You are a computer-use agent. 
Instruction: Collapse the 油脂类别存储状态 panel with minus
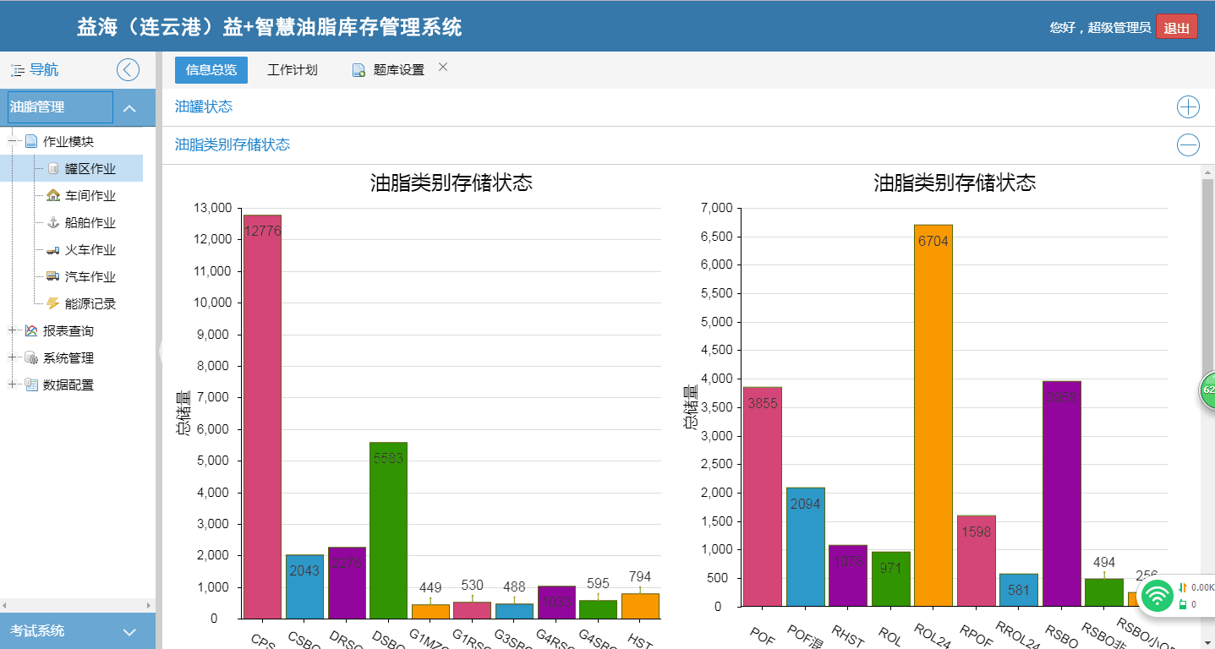(x=1188, y=145)
